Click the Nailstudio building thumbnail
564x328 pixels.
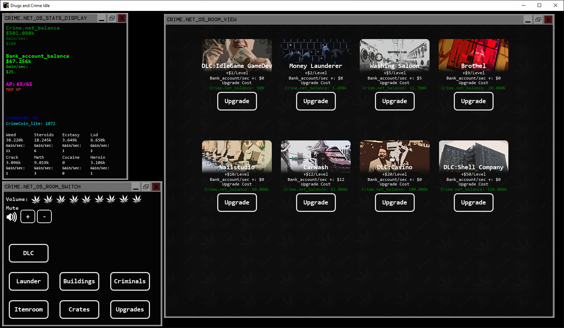click(x=237, y=156)
